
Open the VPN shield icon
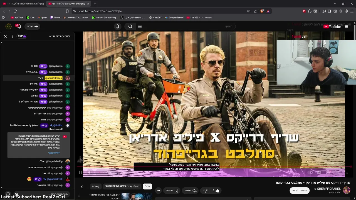346,11
